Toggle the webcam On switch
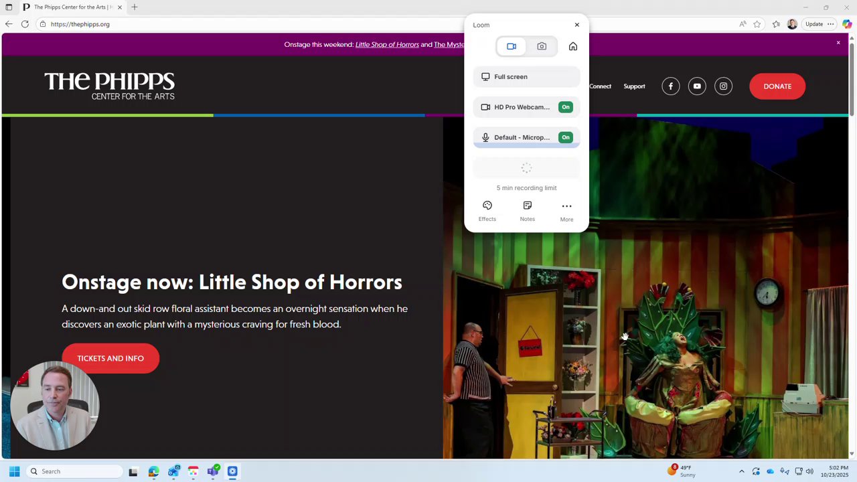 point(566,107)
